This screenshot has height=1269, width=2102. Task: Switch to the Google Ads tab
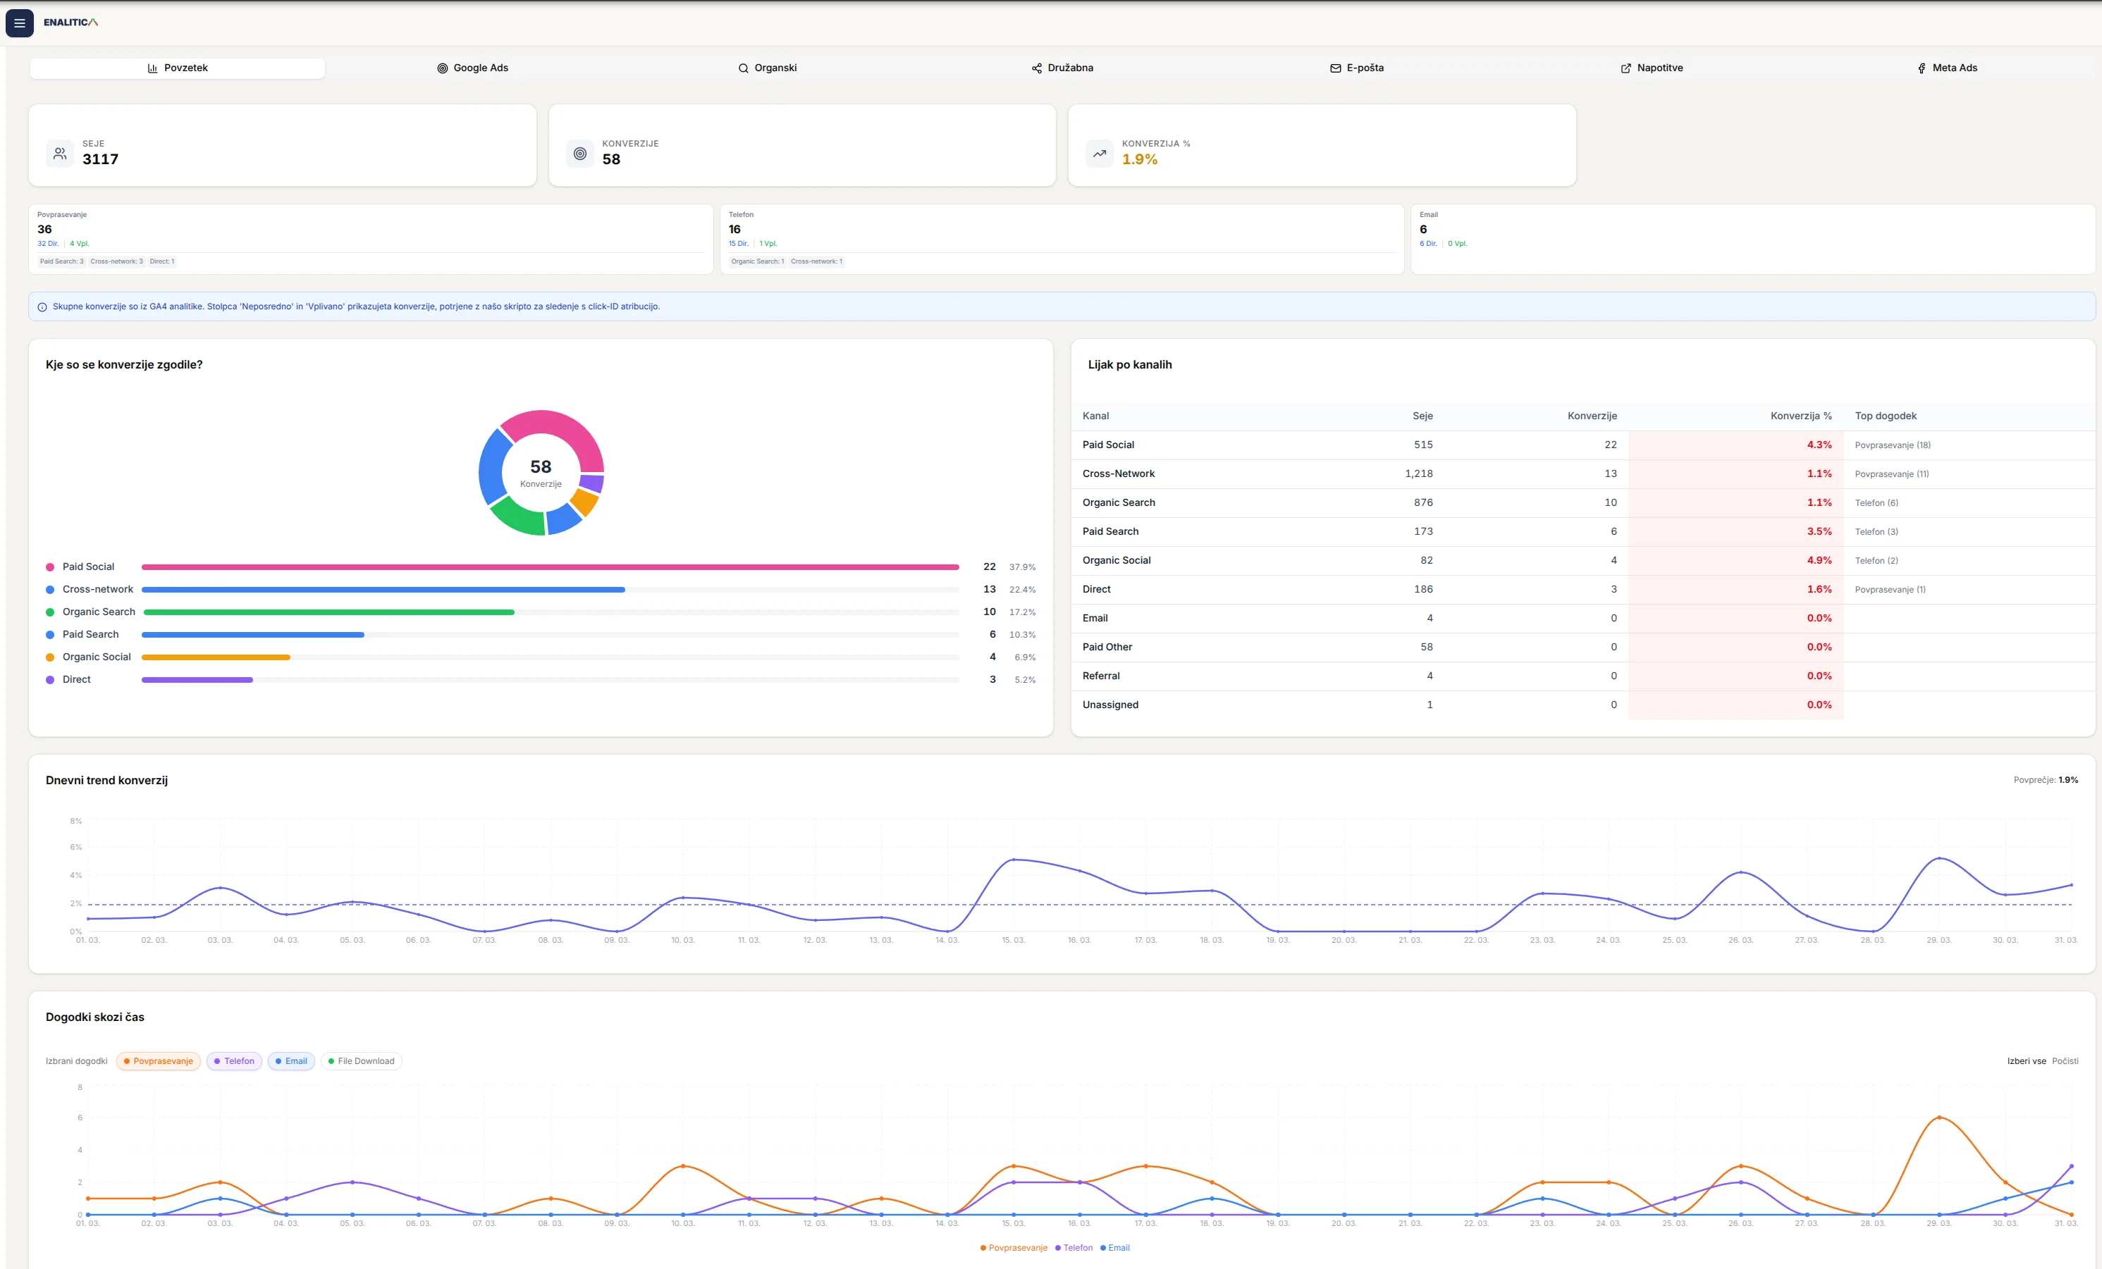[472, 68]
